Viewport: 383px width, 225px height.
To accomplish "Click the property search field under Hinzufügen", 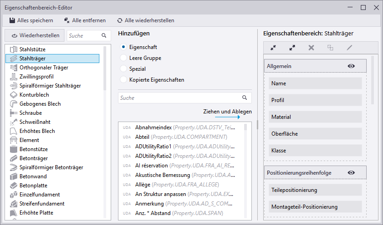I will 179,98.
